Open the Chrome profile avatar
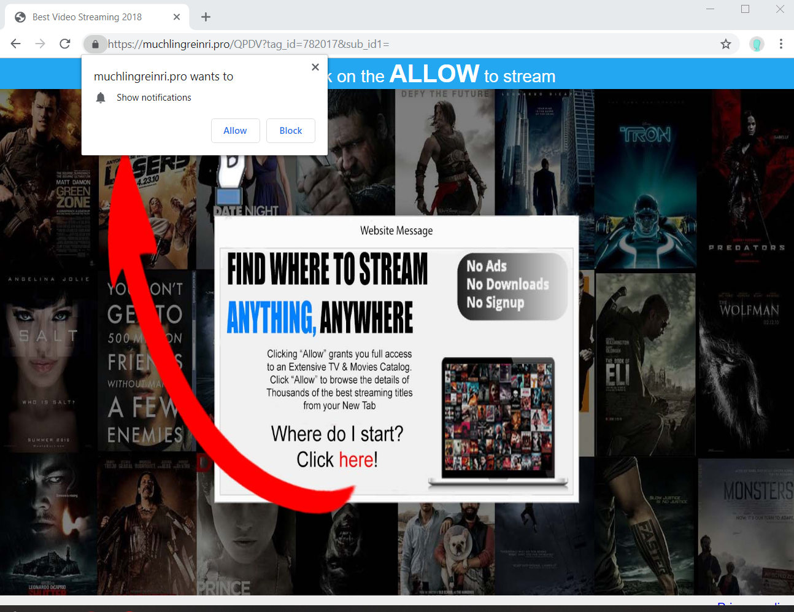This screenshot has height=612, width=794. [757, 44]
